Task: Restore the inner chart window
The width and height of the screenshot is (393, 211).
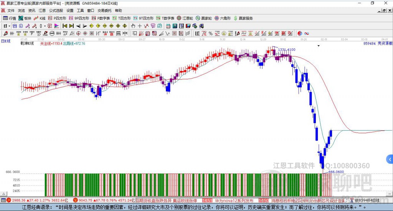Action: (384, 10)
